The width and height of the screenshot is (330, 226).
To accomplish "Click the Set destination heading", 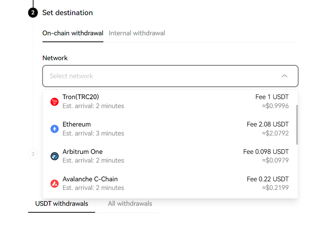I will (x=67, y=13).
